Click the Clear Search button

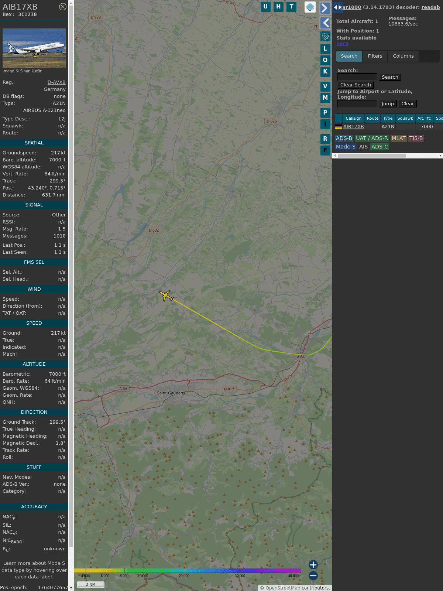pyautogui.click(x=356, y=85)
